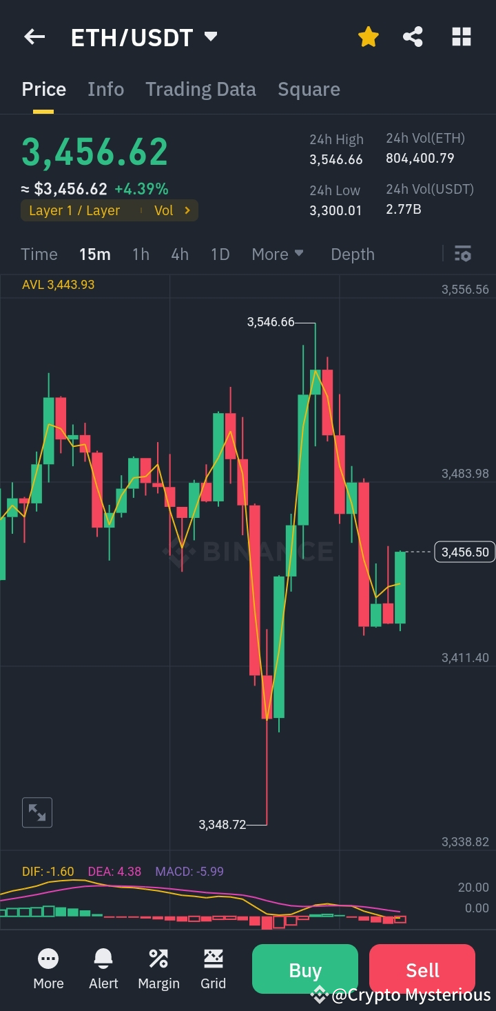Select the 1h timeframe

(141, 254)
